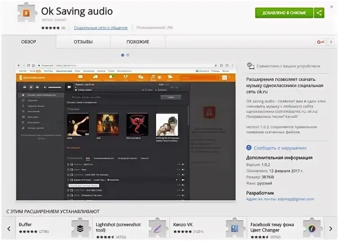Click the Facebook color changer round icon
The height and width of the screenshot is (241, 339).
click(x=312, y=228)
